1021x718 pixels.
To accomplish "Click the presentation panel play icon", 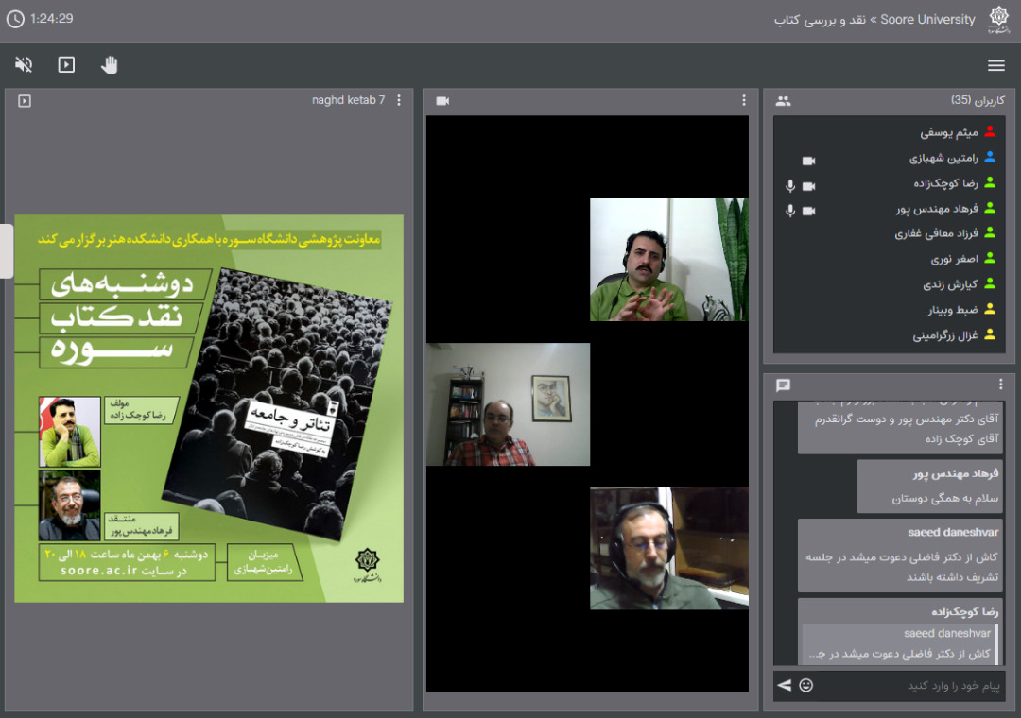I will pos(25,101).
